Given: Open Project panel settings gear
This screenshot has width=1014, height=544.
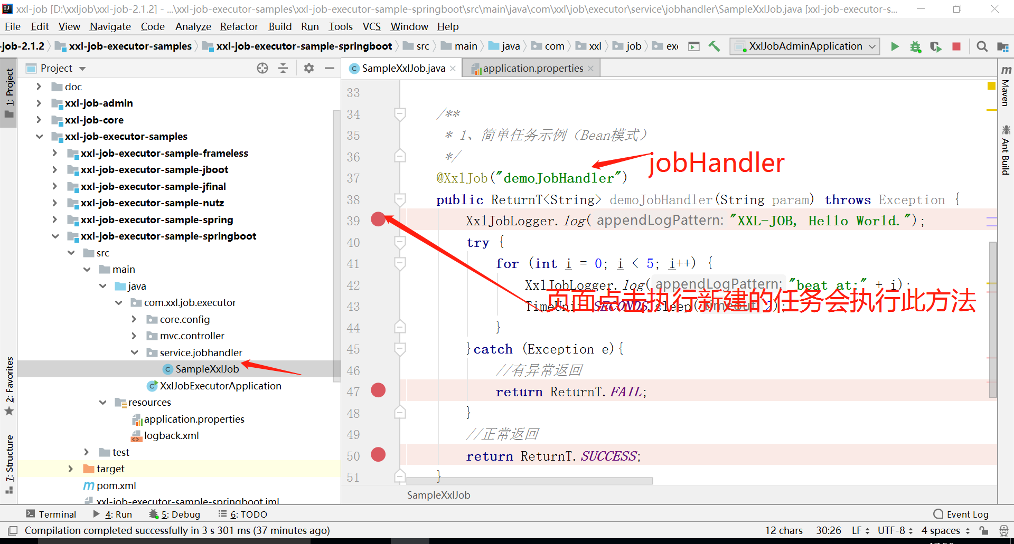Looking at the screenshot, I should coord(309,68).
